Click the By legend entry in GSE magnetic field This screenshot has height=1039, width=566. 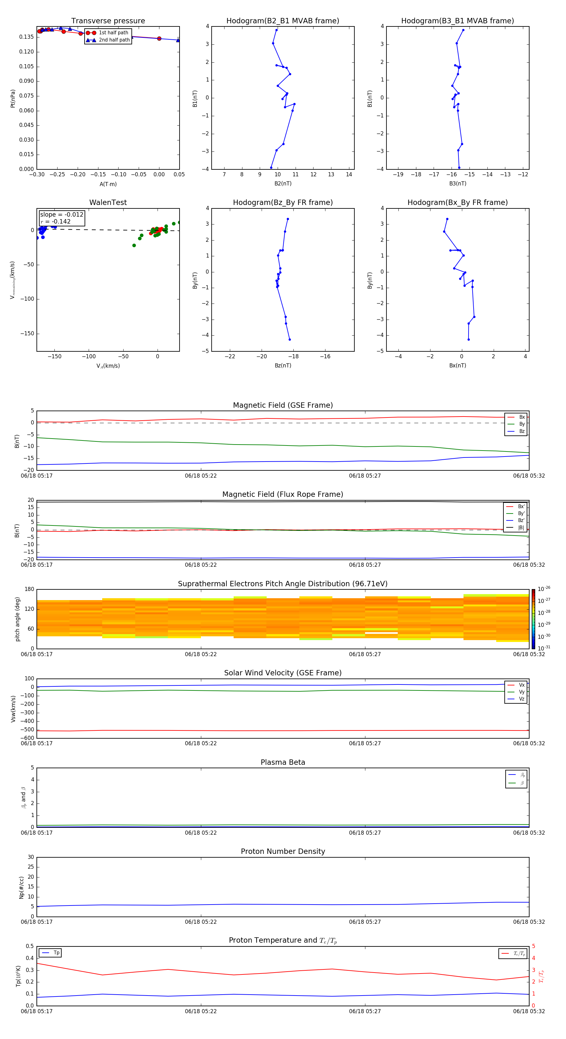[516, 424]
